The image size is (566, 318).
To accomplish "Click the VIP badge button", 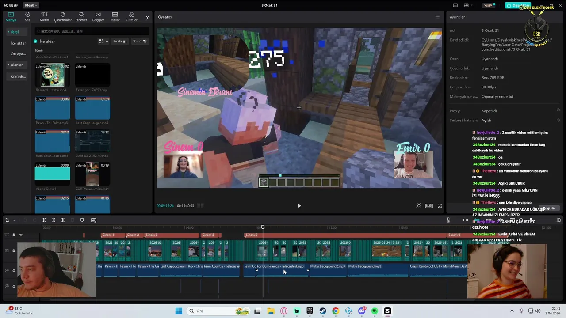I will click(x=489, y=5).
